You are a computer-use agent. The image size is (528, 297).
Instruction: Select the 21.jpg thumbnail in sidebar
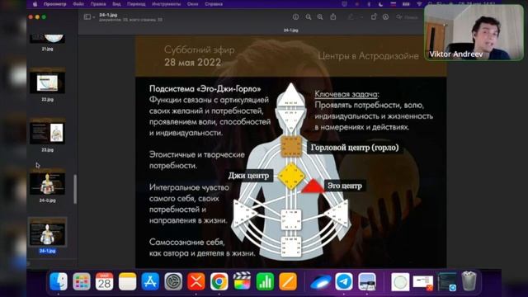click(48, 39)
